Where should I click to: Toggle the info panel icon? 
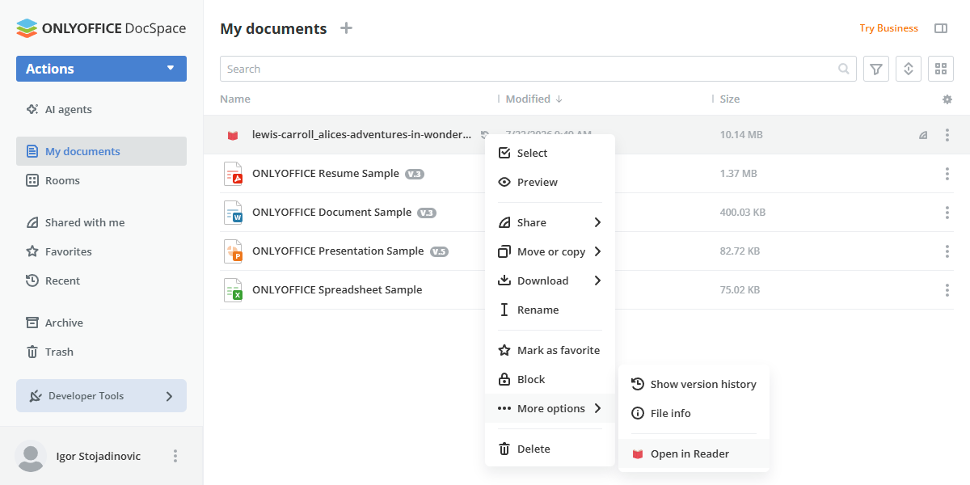[940, 28]
